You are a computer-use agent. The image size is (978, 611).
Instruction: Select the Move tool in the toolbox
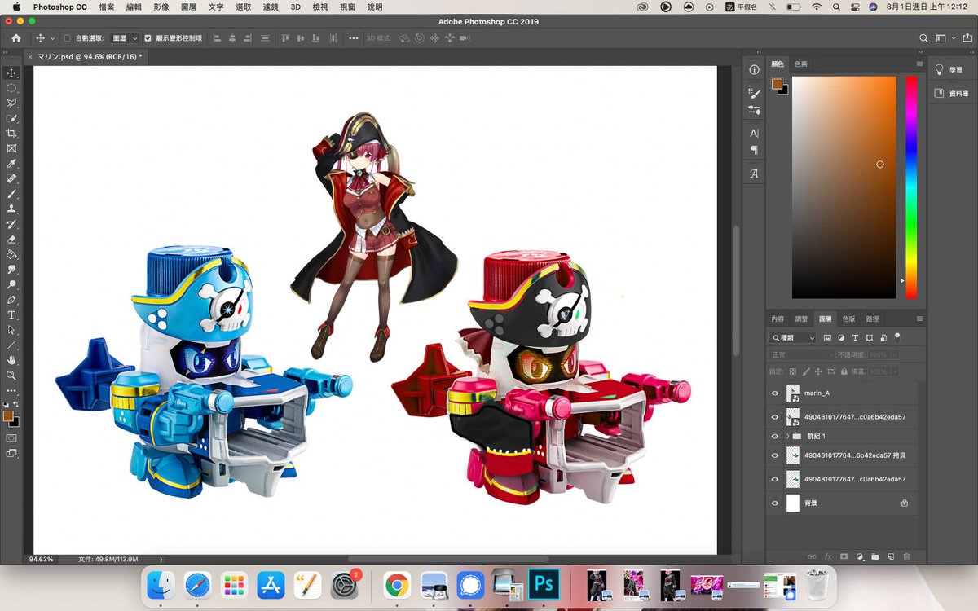coord(11,73)
